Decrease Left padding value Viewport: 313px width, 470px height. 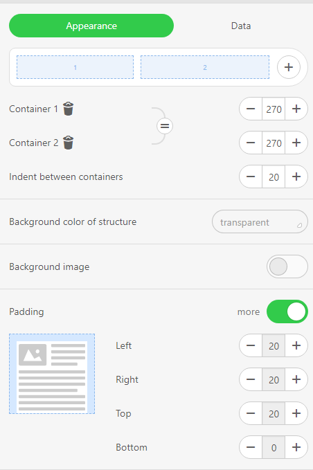tap(251, 345)
